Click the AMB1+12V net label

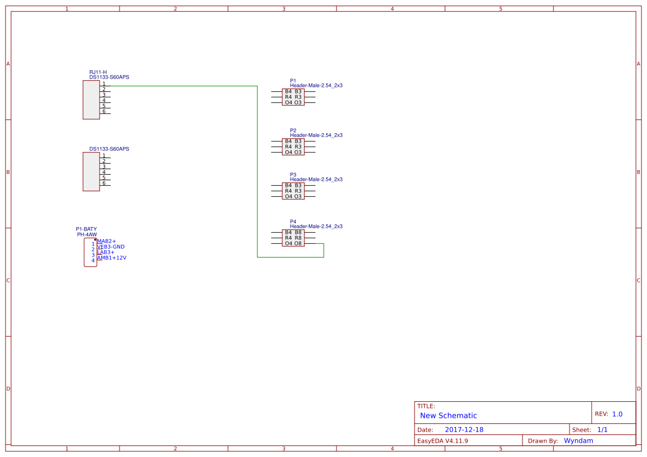click(x=112, y=258)
